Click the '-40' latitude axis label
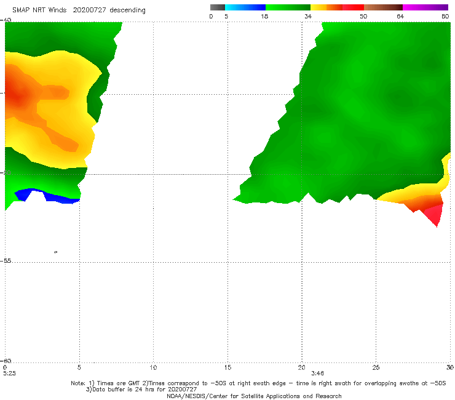This screenshot has width=455, height=400. (6, 20)
